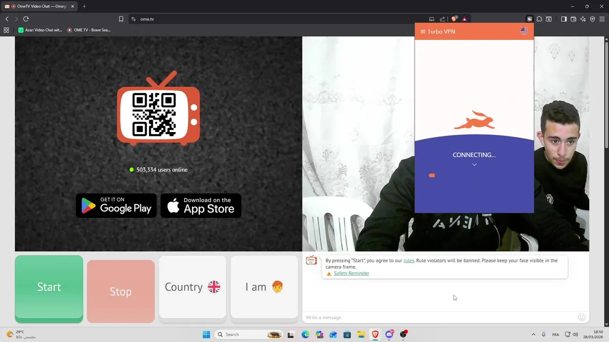Click the taskbar Search box
The height and width of the screenshot is (342, 609).
pyautogui.click(x=248, y=334)
